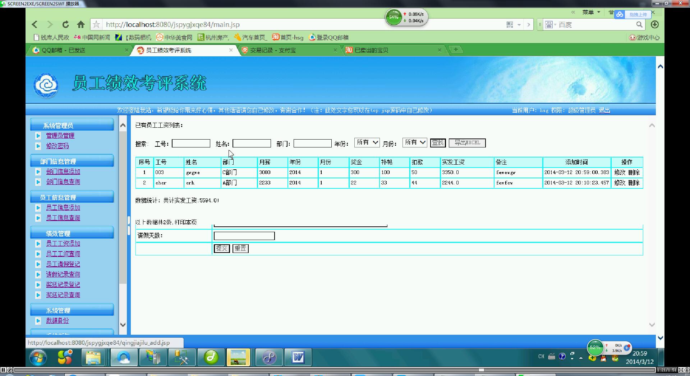Image resolution: width=690 pixels, height=376 pixels.
Task: Open the 登录QQ邮箱 bookmark
Action: pyautogui.click(x=328, y=37)
